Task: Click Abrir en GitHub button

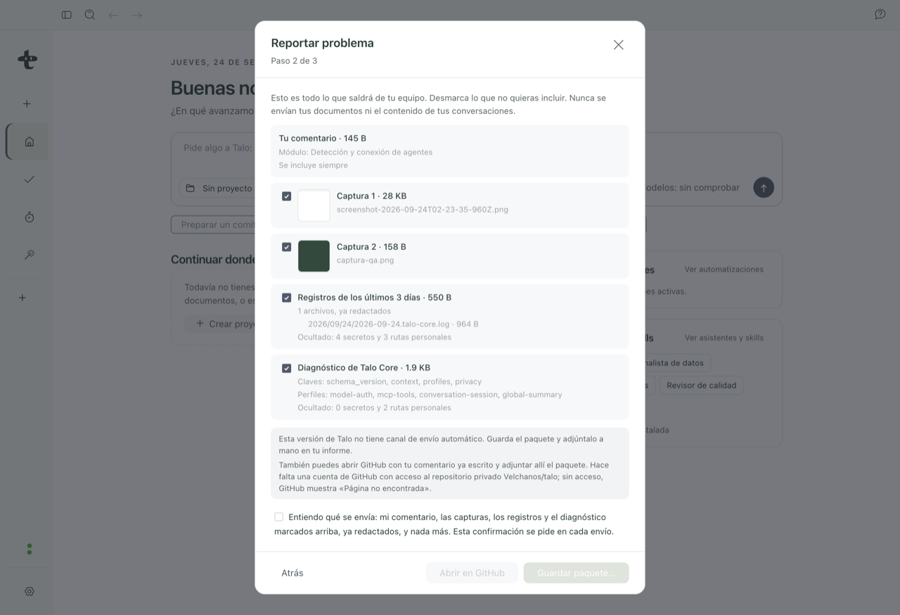Action: point(472,573)
